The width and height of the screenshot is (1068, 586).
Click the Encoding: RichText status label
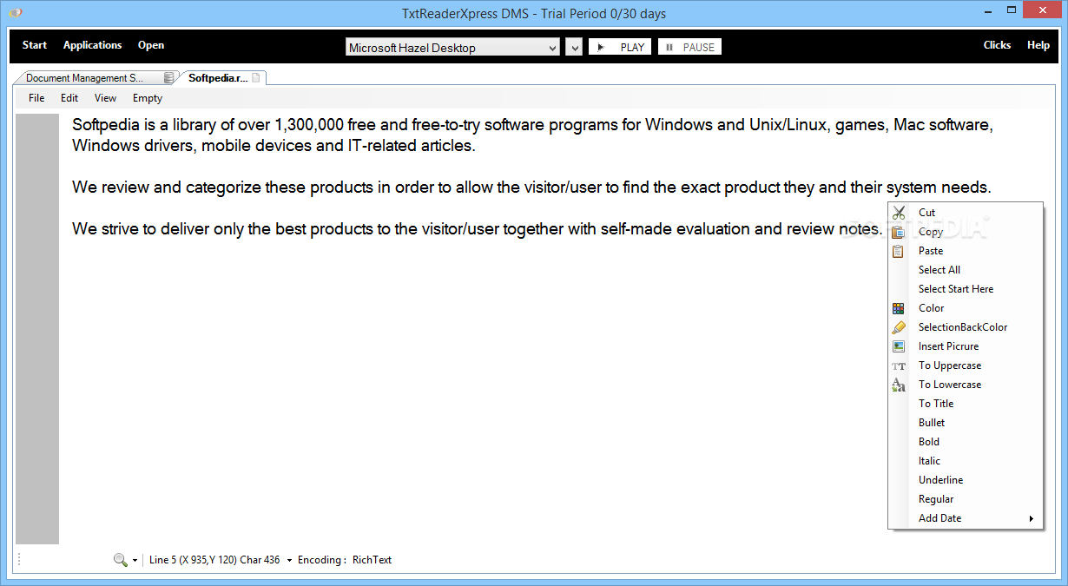tap(345, 560)
